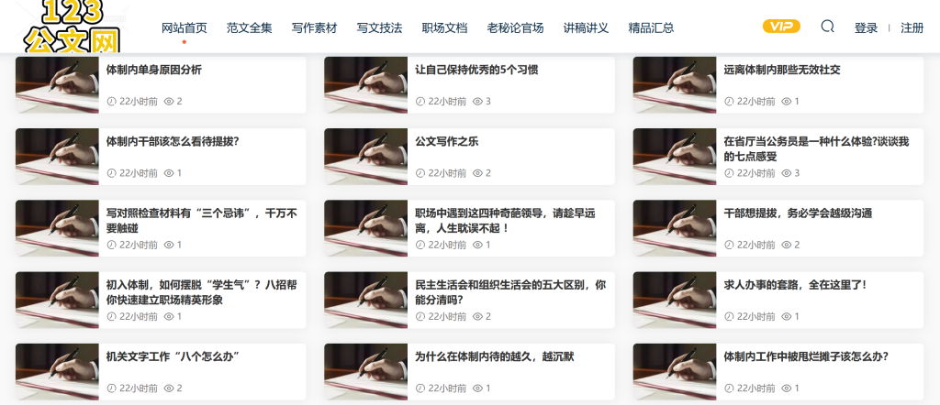Open the 123公文网 logo homepage
Screen dimensions: 940x405
click(72, 27)
